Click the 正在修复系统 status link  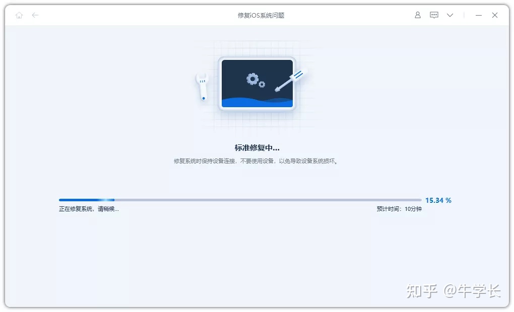89,208
